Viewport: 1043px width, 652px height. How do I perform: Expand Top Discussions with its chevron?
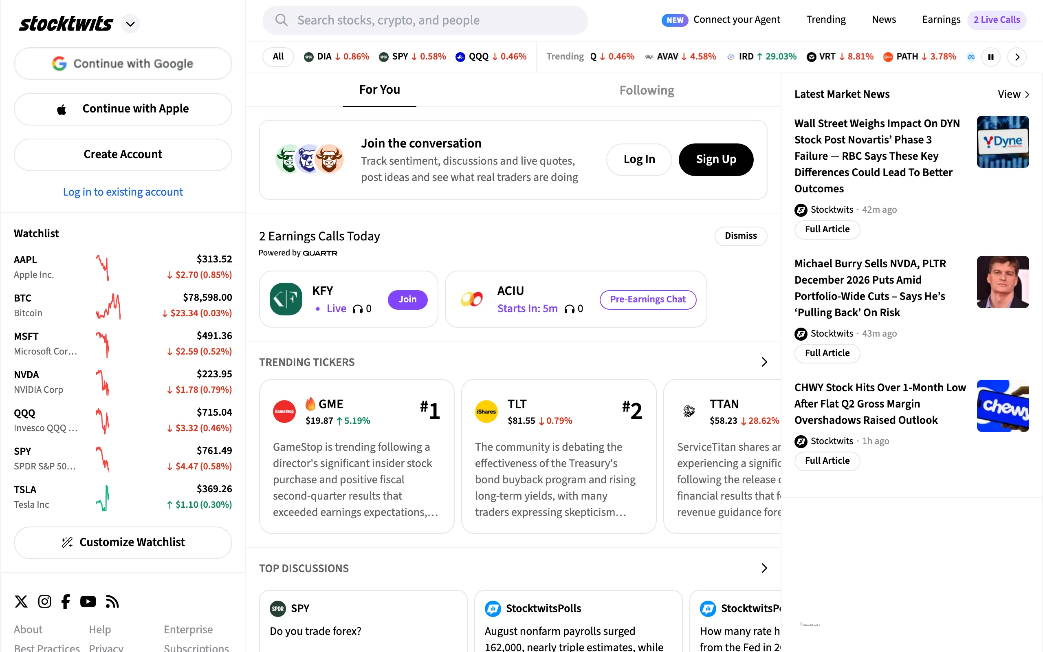(x=764, y=568)
